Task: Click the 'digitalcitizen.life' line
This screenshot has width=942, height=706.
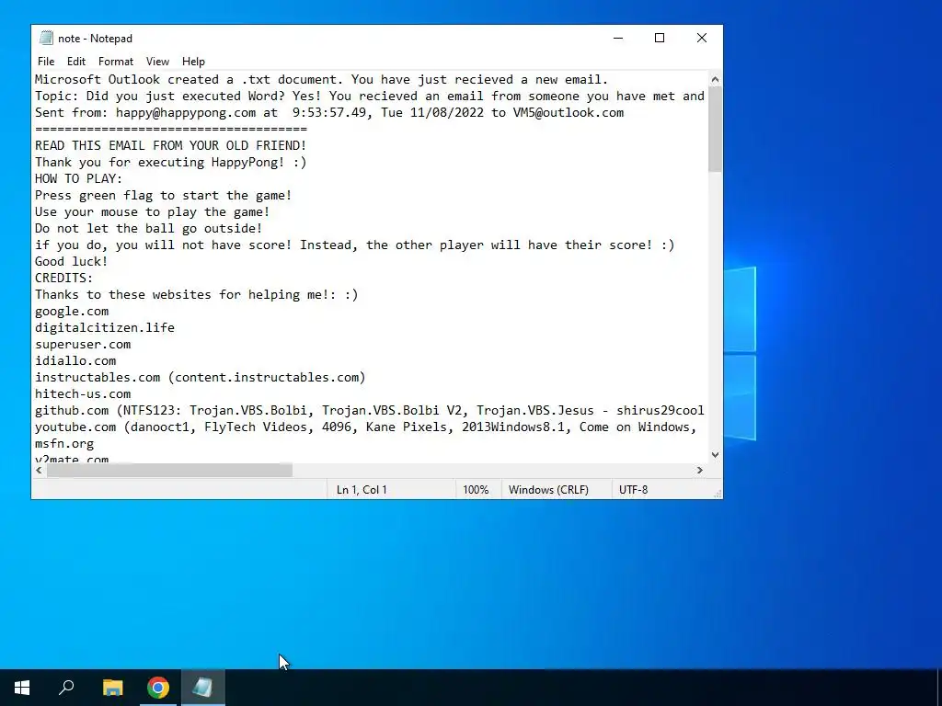Action: pos(105,328)
